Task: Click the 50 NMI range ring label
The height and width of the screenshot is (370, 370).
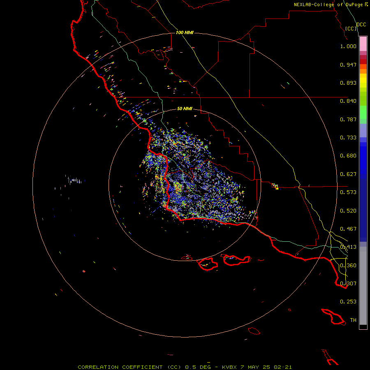Action: 185,109
